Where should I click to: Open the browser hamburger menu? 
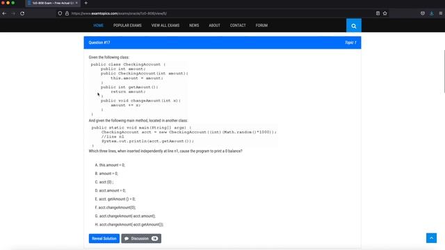point(440,13)
